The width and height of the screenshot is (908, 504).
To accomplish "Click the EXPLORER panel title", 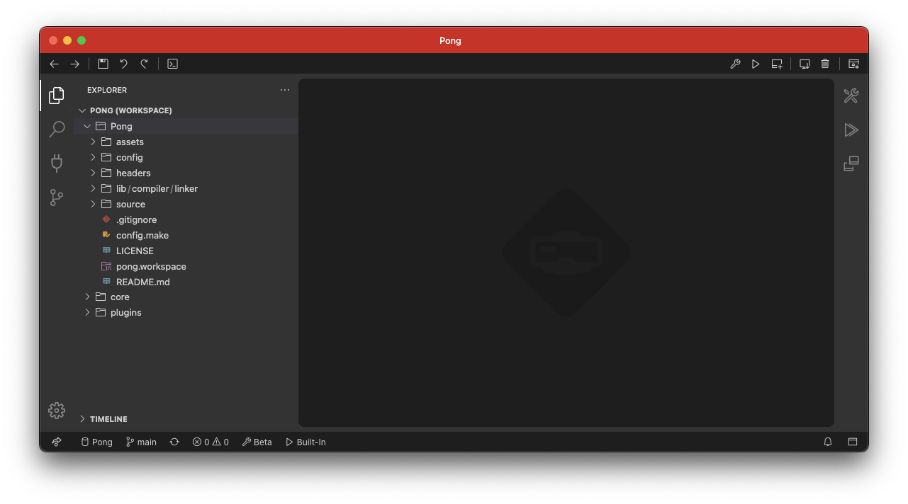I will pos(107,90).
